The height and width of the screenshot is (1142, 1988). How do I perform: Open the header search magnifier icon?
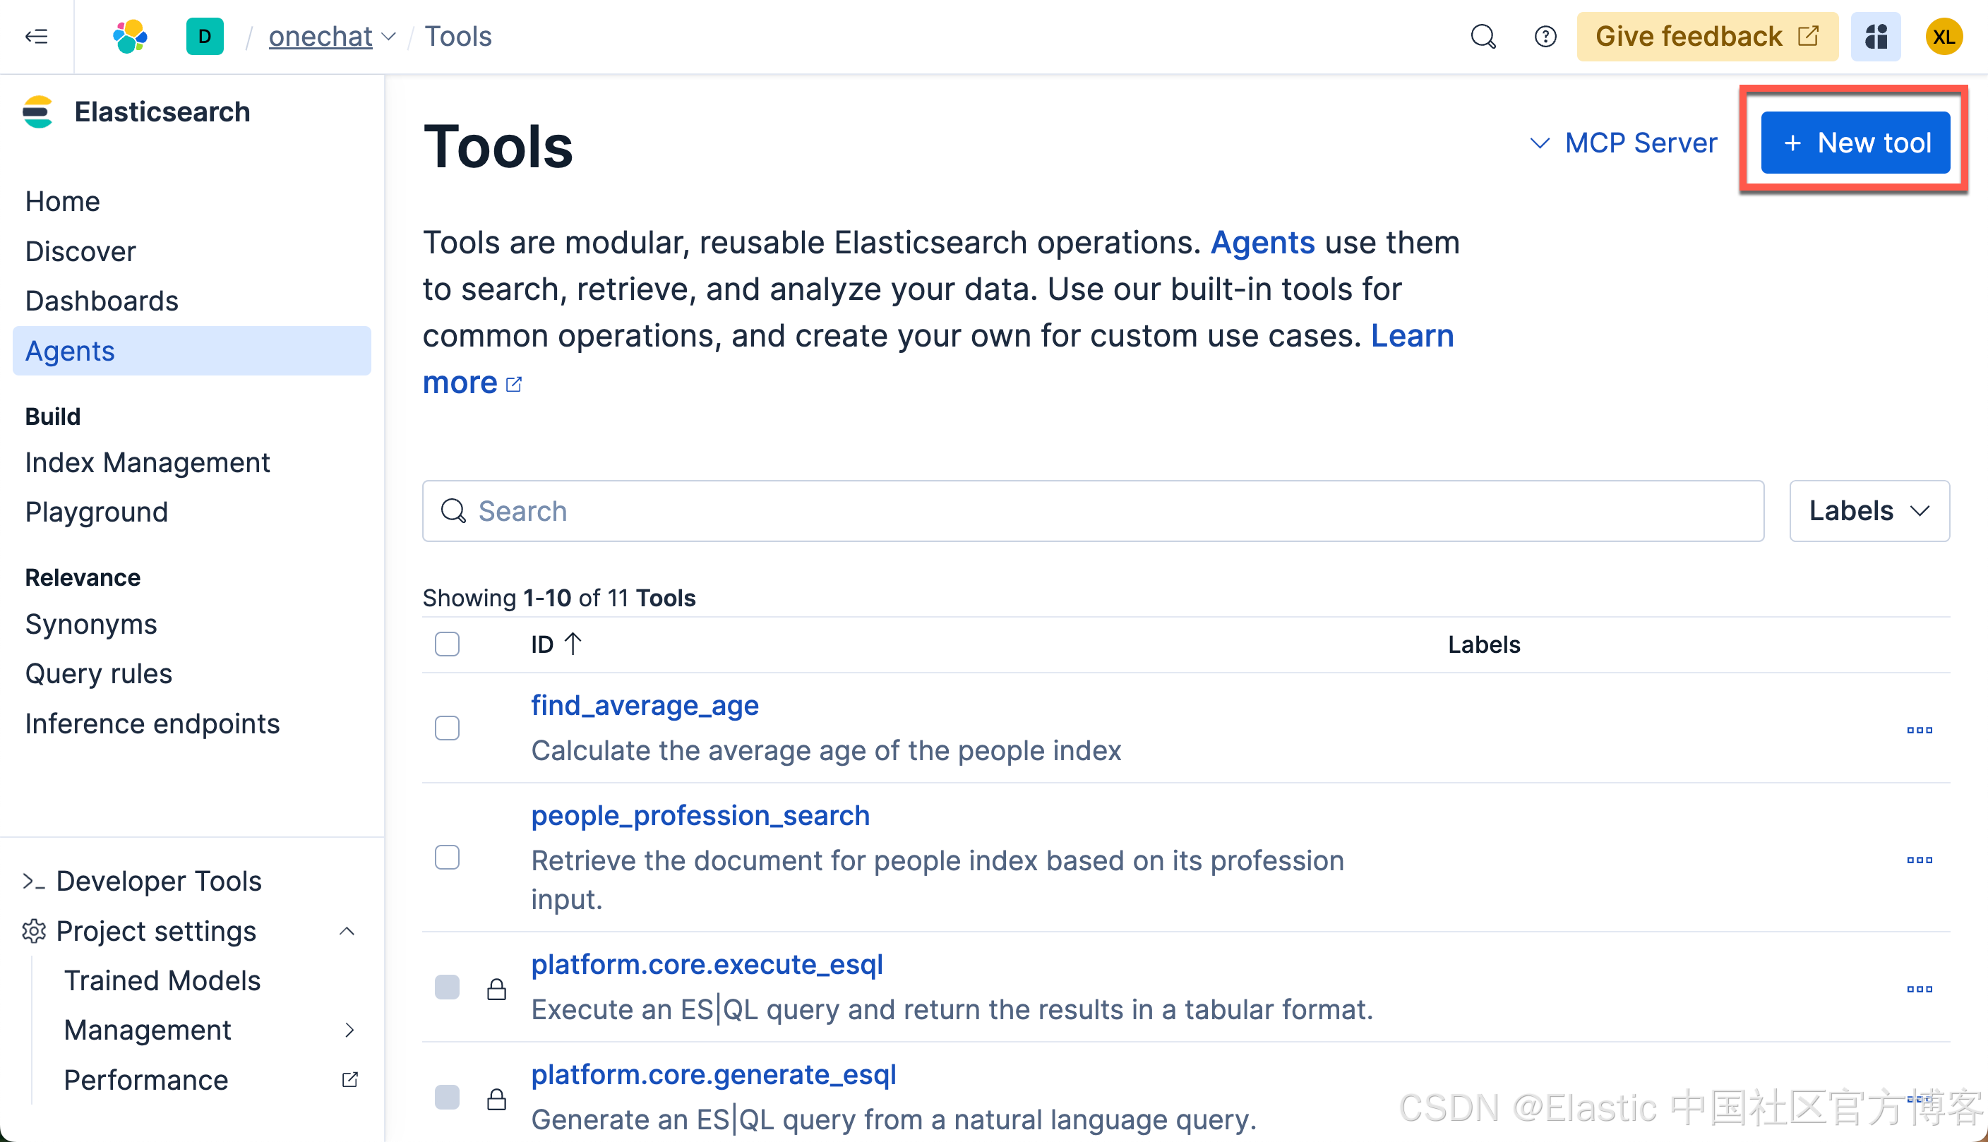pyautogui.click(x=1483, y=36)
